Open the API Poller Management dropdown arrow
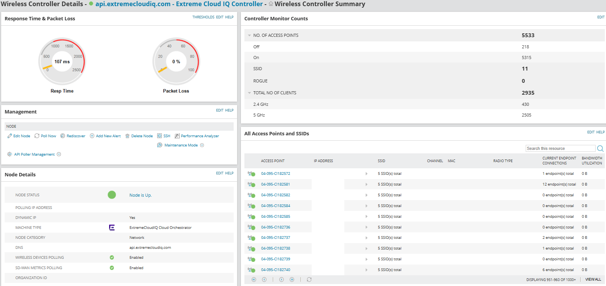 [59, 155]
